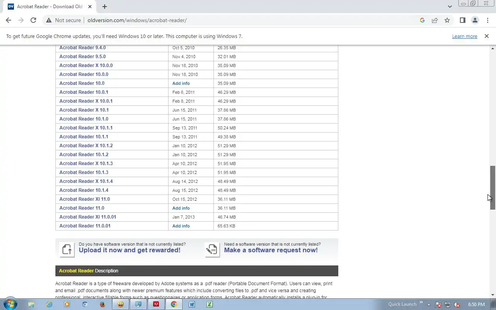The width and height of the screenshot is (496, 310).
Task: Open Acrobat Reader 9.5.0 link
Action: coord(83,57)
